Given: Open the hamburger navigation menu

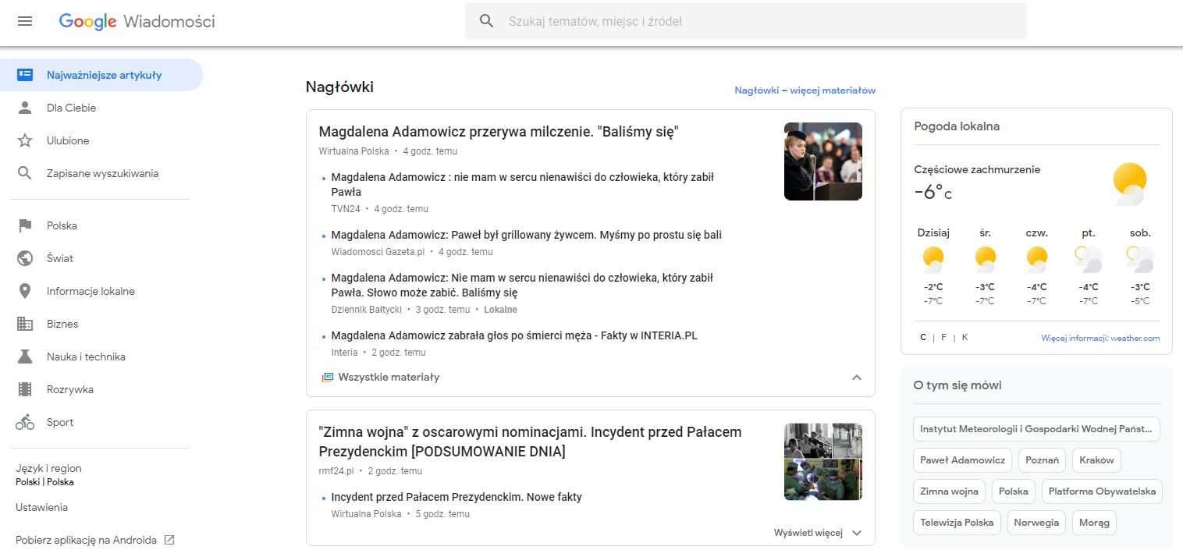Looking at the screenshot, I should (25, 21).
